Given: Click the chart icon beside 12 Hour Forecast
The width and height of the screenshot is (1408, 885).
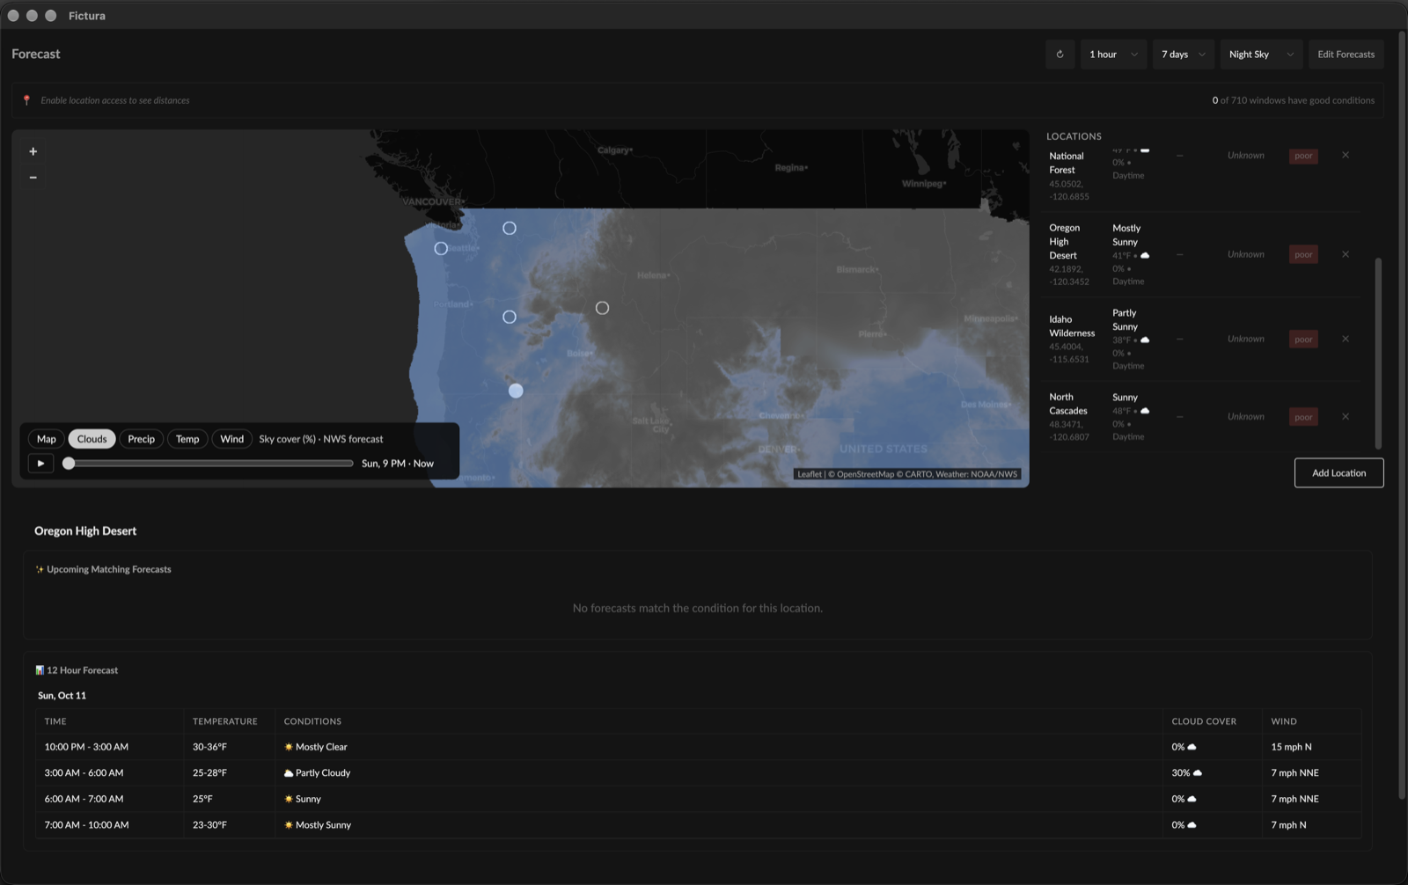Looking at the screenshot, I should pos(40,670).
